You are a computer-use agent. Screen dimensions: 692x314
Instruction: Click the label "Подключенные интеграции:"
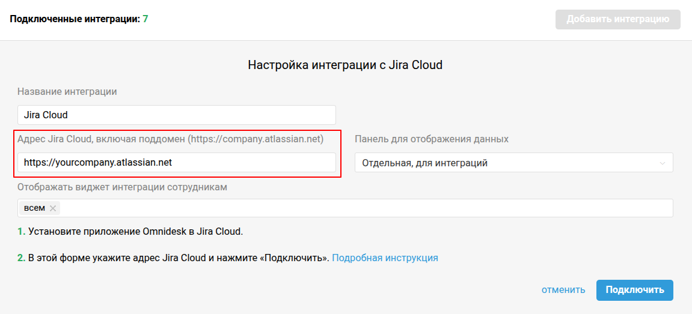pyautogui.click(x=75, y=19)
